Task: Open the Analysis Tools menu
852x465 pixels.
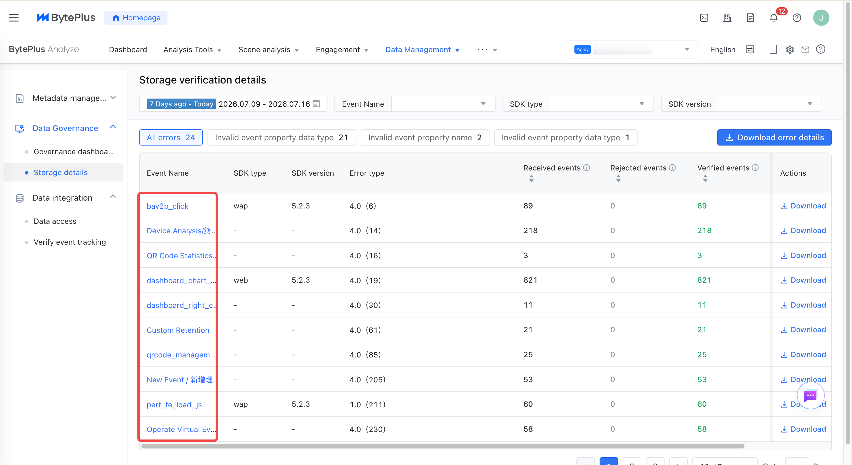Action: click(192, 50)
